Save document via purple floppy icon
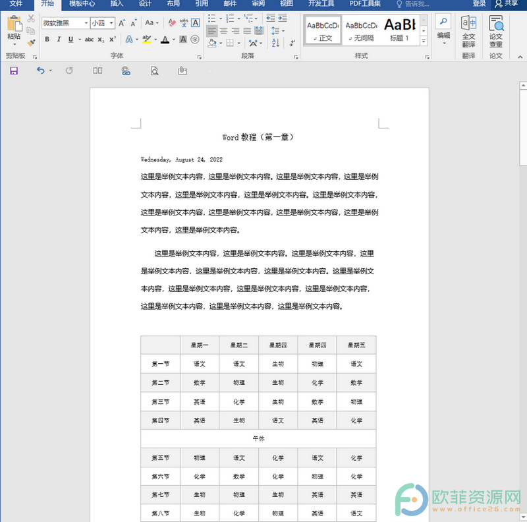The width and height of the screenshot is (527, 522). click(14, 71)
